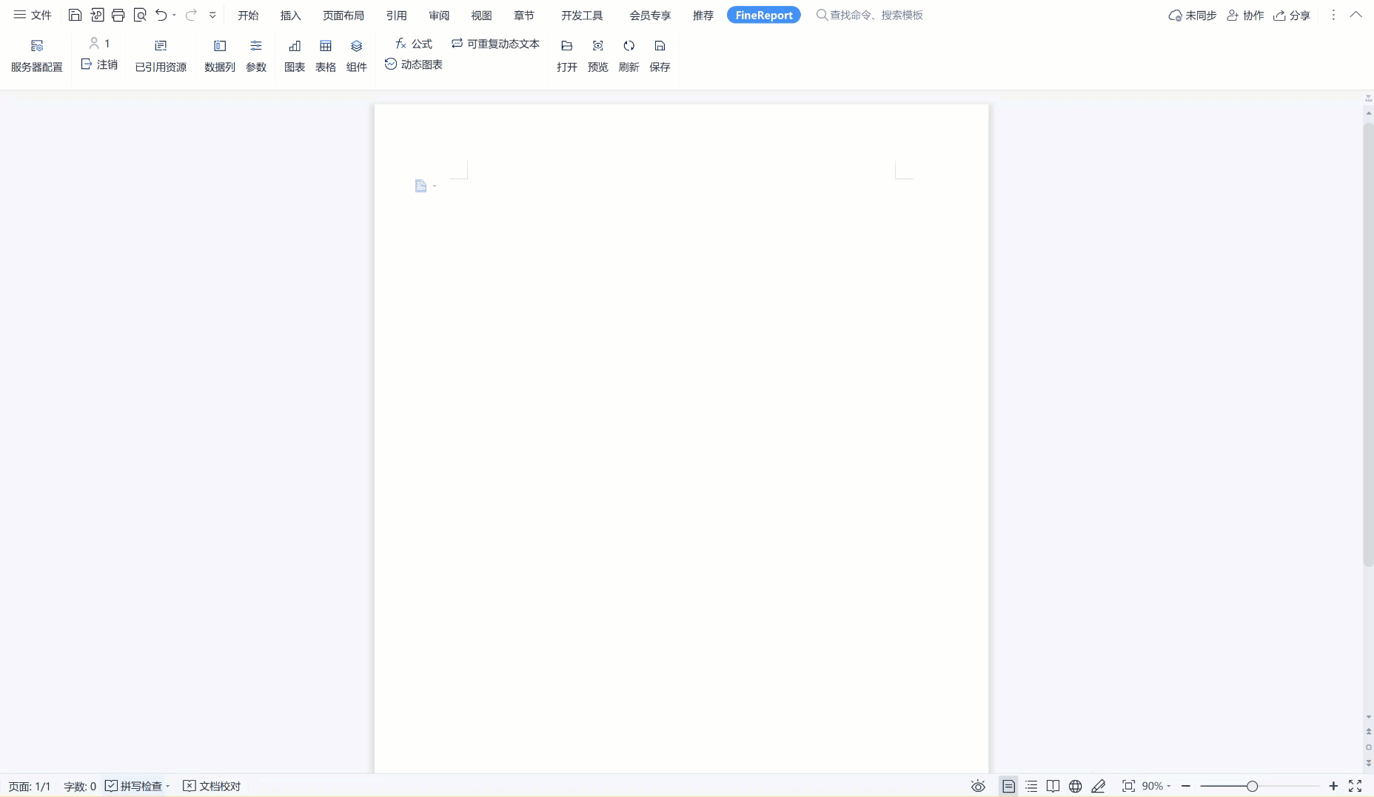Switch to the 视图 tab
This screenshot has height=797, width=1374.
[x=481, y=15]
